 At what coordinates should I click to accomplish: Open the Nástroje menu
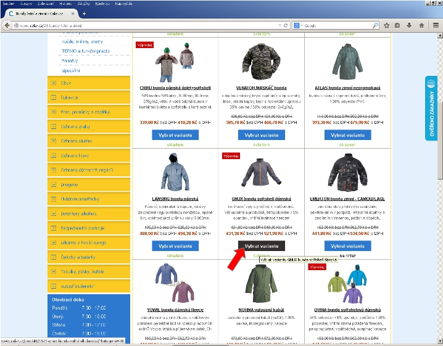102,4
